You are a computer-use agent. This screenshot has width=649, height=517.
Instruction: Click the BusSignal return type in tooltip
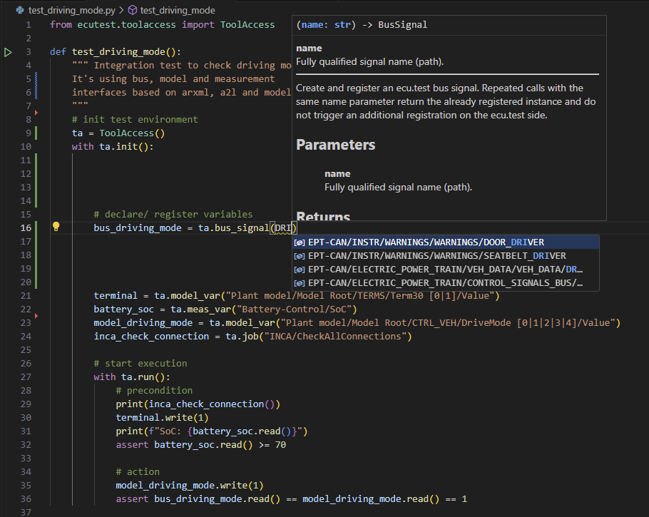point(402,25)
